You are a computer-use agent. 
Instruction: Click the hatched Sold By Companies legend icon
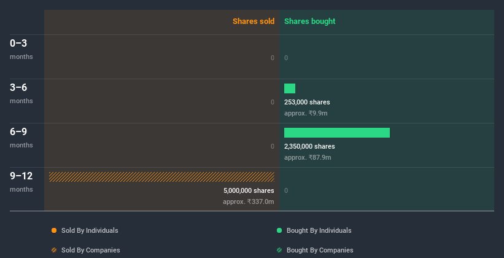point(54,250)
